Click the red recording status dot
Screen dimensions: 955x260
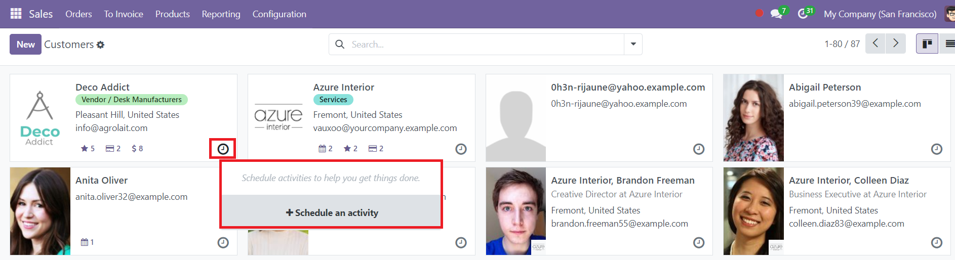(759, 14)
